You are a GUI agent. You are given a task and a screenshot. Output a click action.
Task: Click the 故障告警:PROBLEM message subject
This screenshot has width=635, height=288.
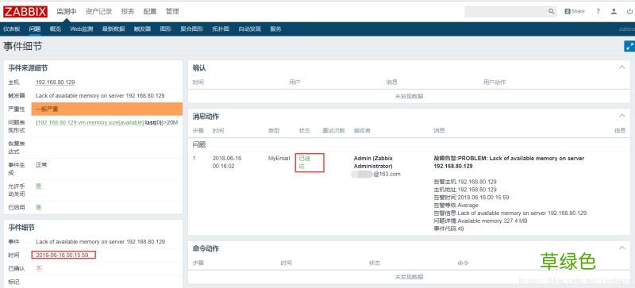click(x=509, y=163)
